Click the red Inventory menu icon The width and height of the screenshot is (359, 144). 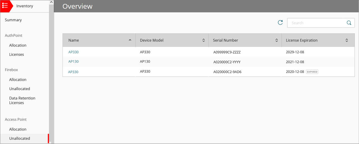point(5,6)
